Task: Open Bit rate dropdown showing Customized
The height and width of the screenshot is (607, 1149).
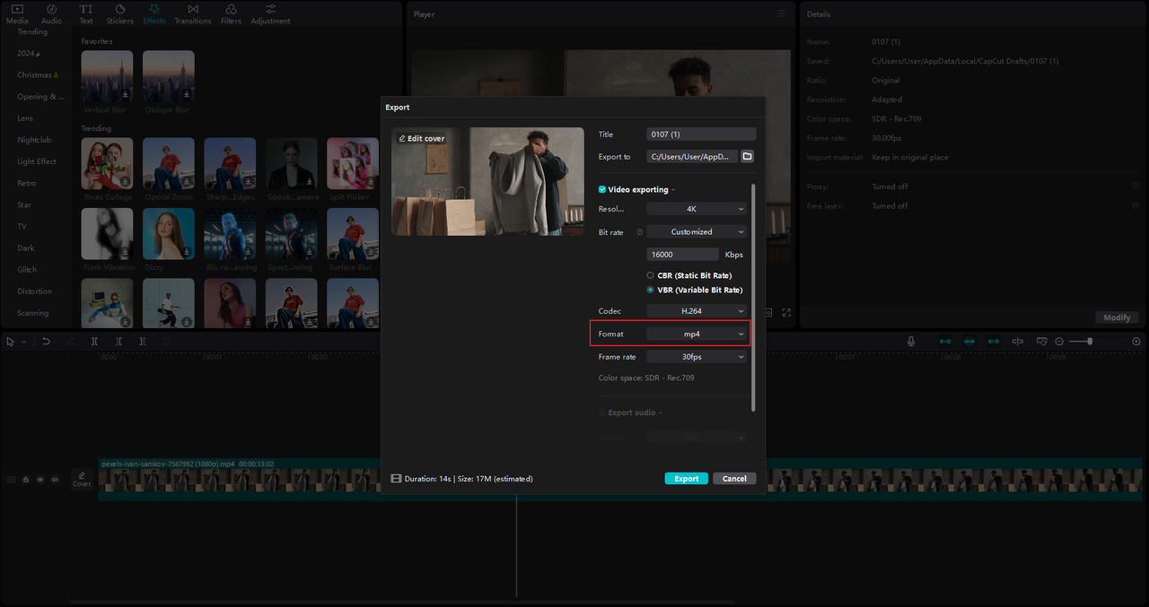Action: [697, 231]
